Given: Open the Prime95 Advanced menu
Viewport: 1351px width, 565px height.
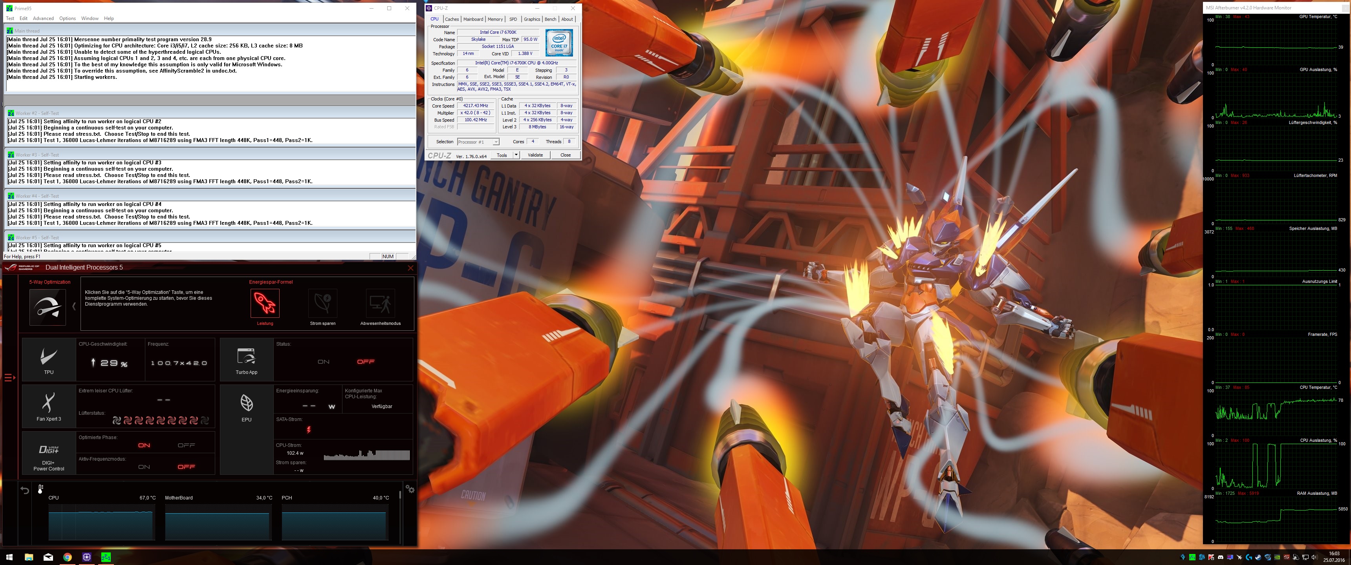Looking at the screenshot, I should 43,18.
